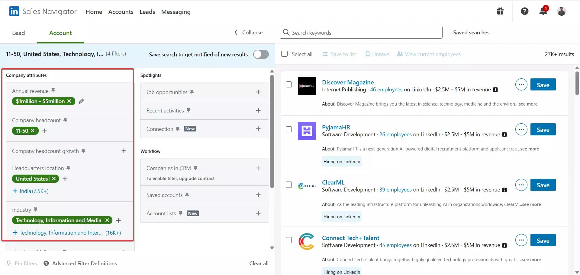Click the LinkedIn logo icon
This screenshot has width=580, height=275.
[14, 11]
